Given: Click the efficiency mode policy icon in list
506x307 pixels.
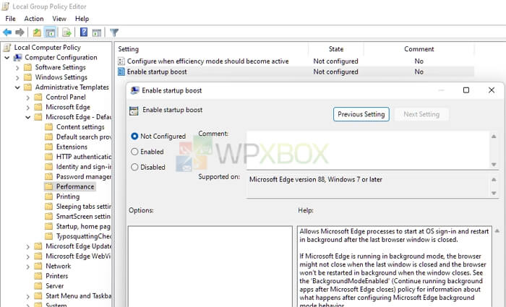Looking at the screenshot, I should click(x=121, y=61).
